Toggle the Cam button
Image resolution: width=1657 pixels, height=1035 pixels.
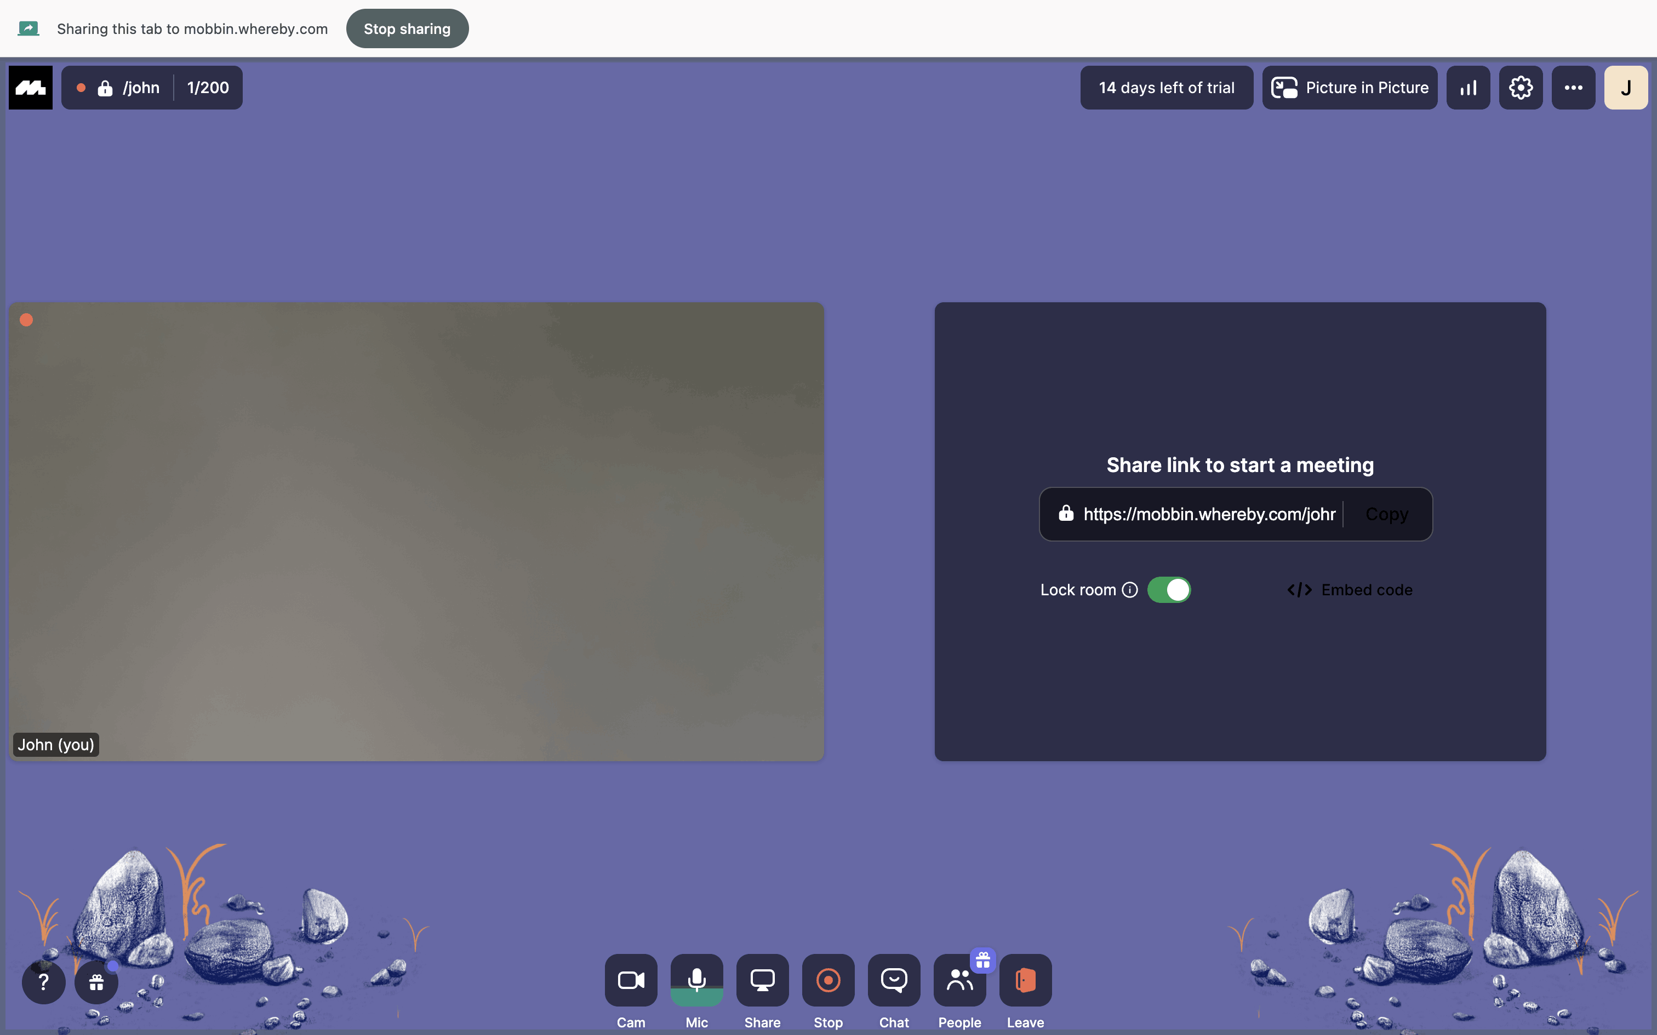[631, 980]
